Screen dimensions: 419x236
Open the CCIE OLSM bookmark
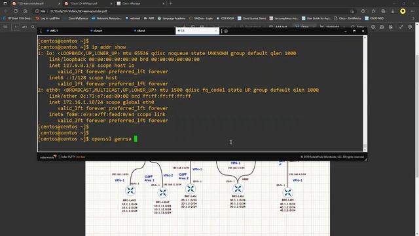point(225,18)
